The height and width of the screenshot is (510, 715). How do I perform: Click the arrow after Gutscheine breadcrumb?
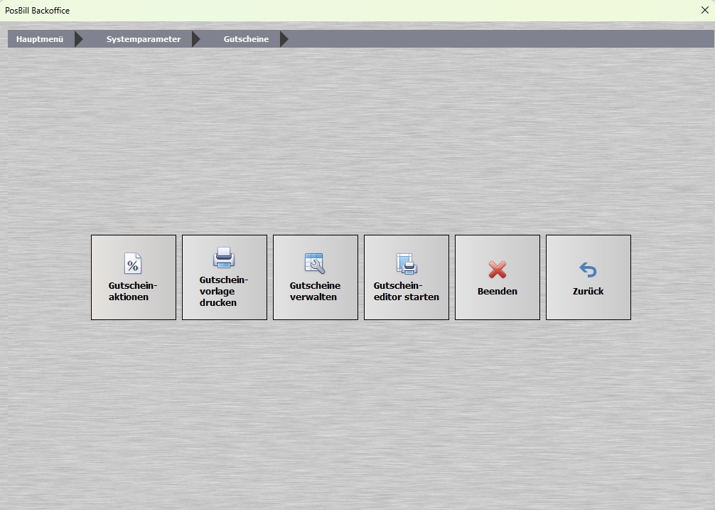tap(284, 39)
